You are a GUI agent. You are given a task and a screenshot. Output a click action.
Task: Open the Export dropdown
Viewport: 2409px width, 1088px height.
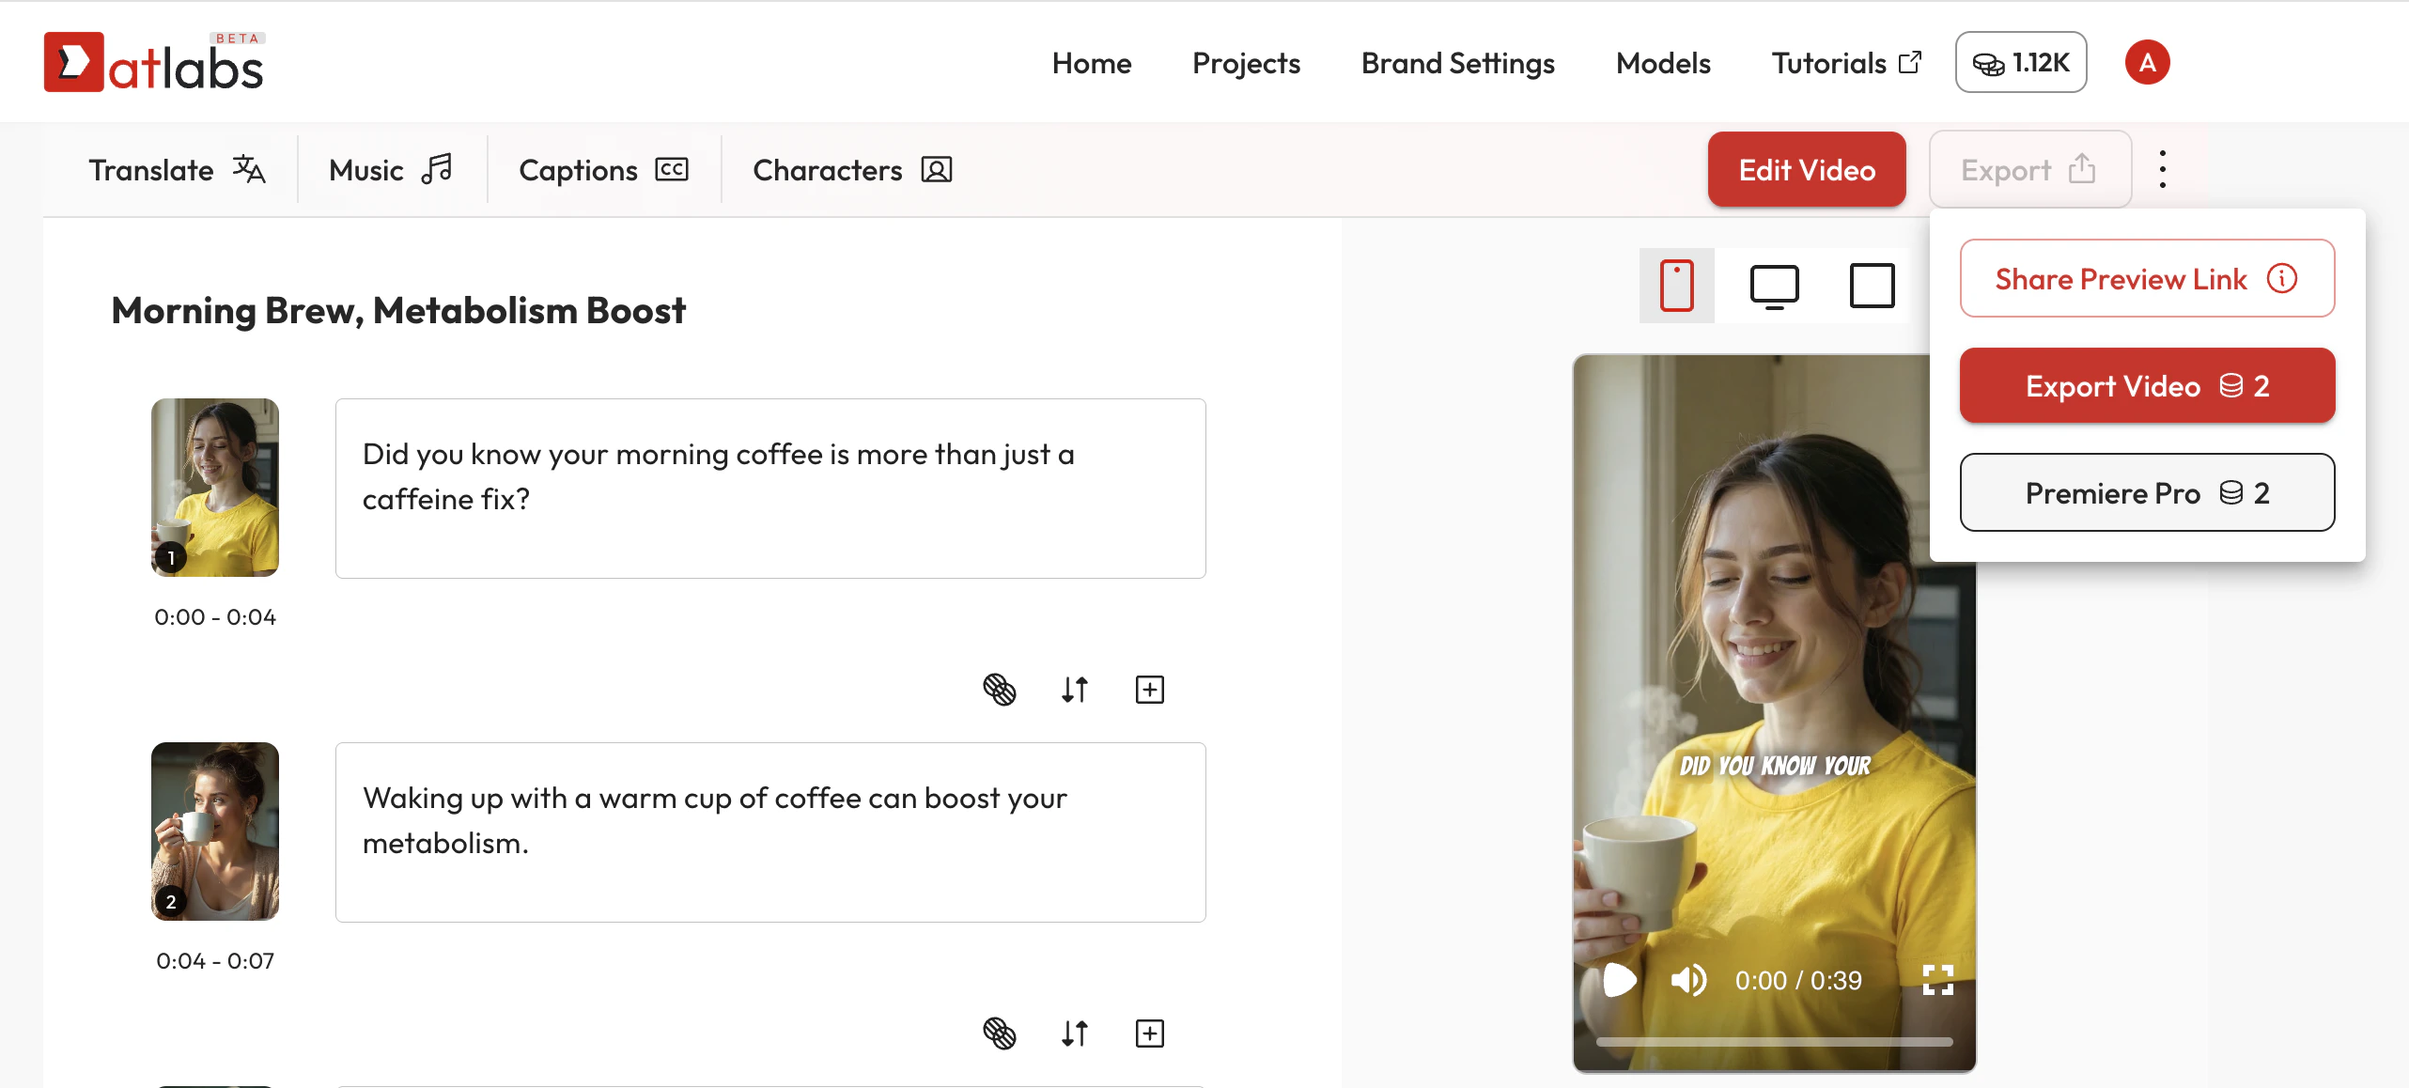click(x=2029, y=170)
